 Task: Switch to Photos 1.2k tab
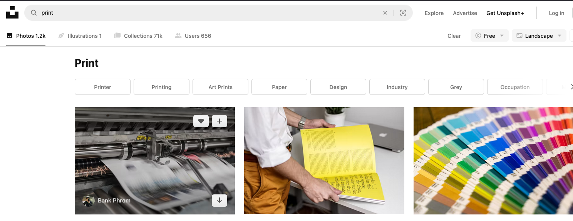[x=26, y=36]
